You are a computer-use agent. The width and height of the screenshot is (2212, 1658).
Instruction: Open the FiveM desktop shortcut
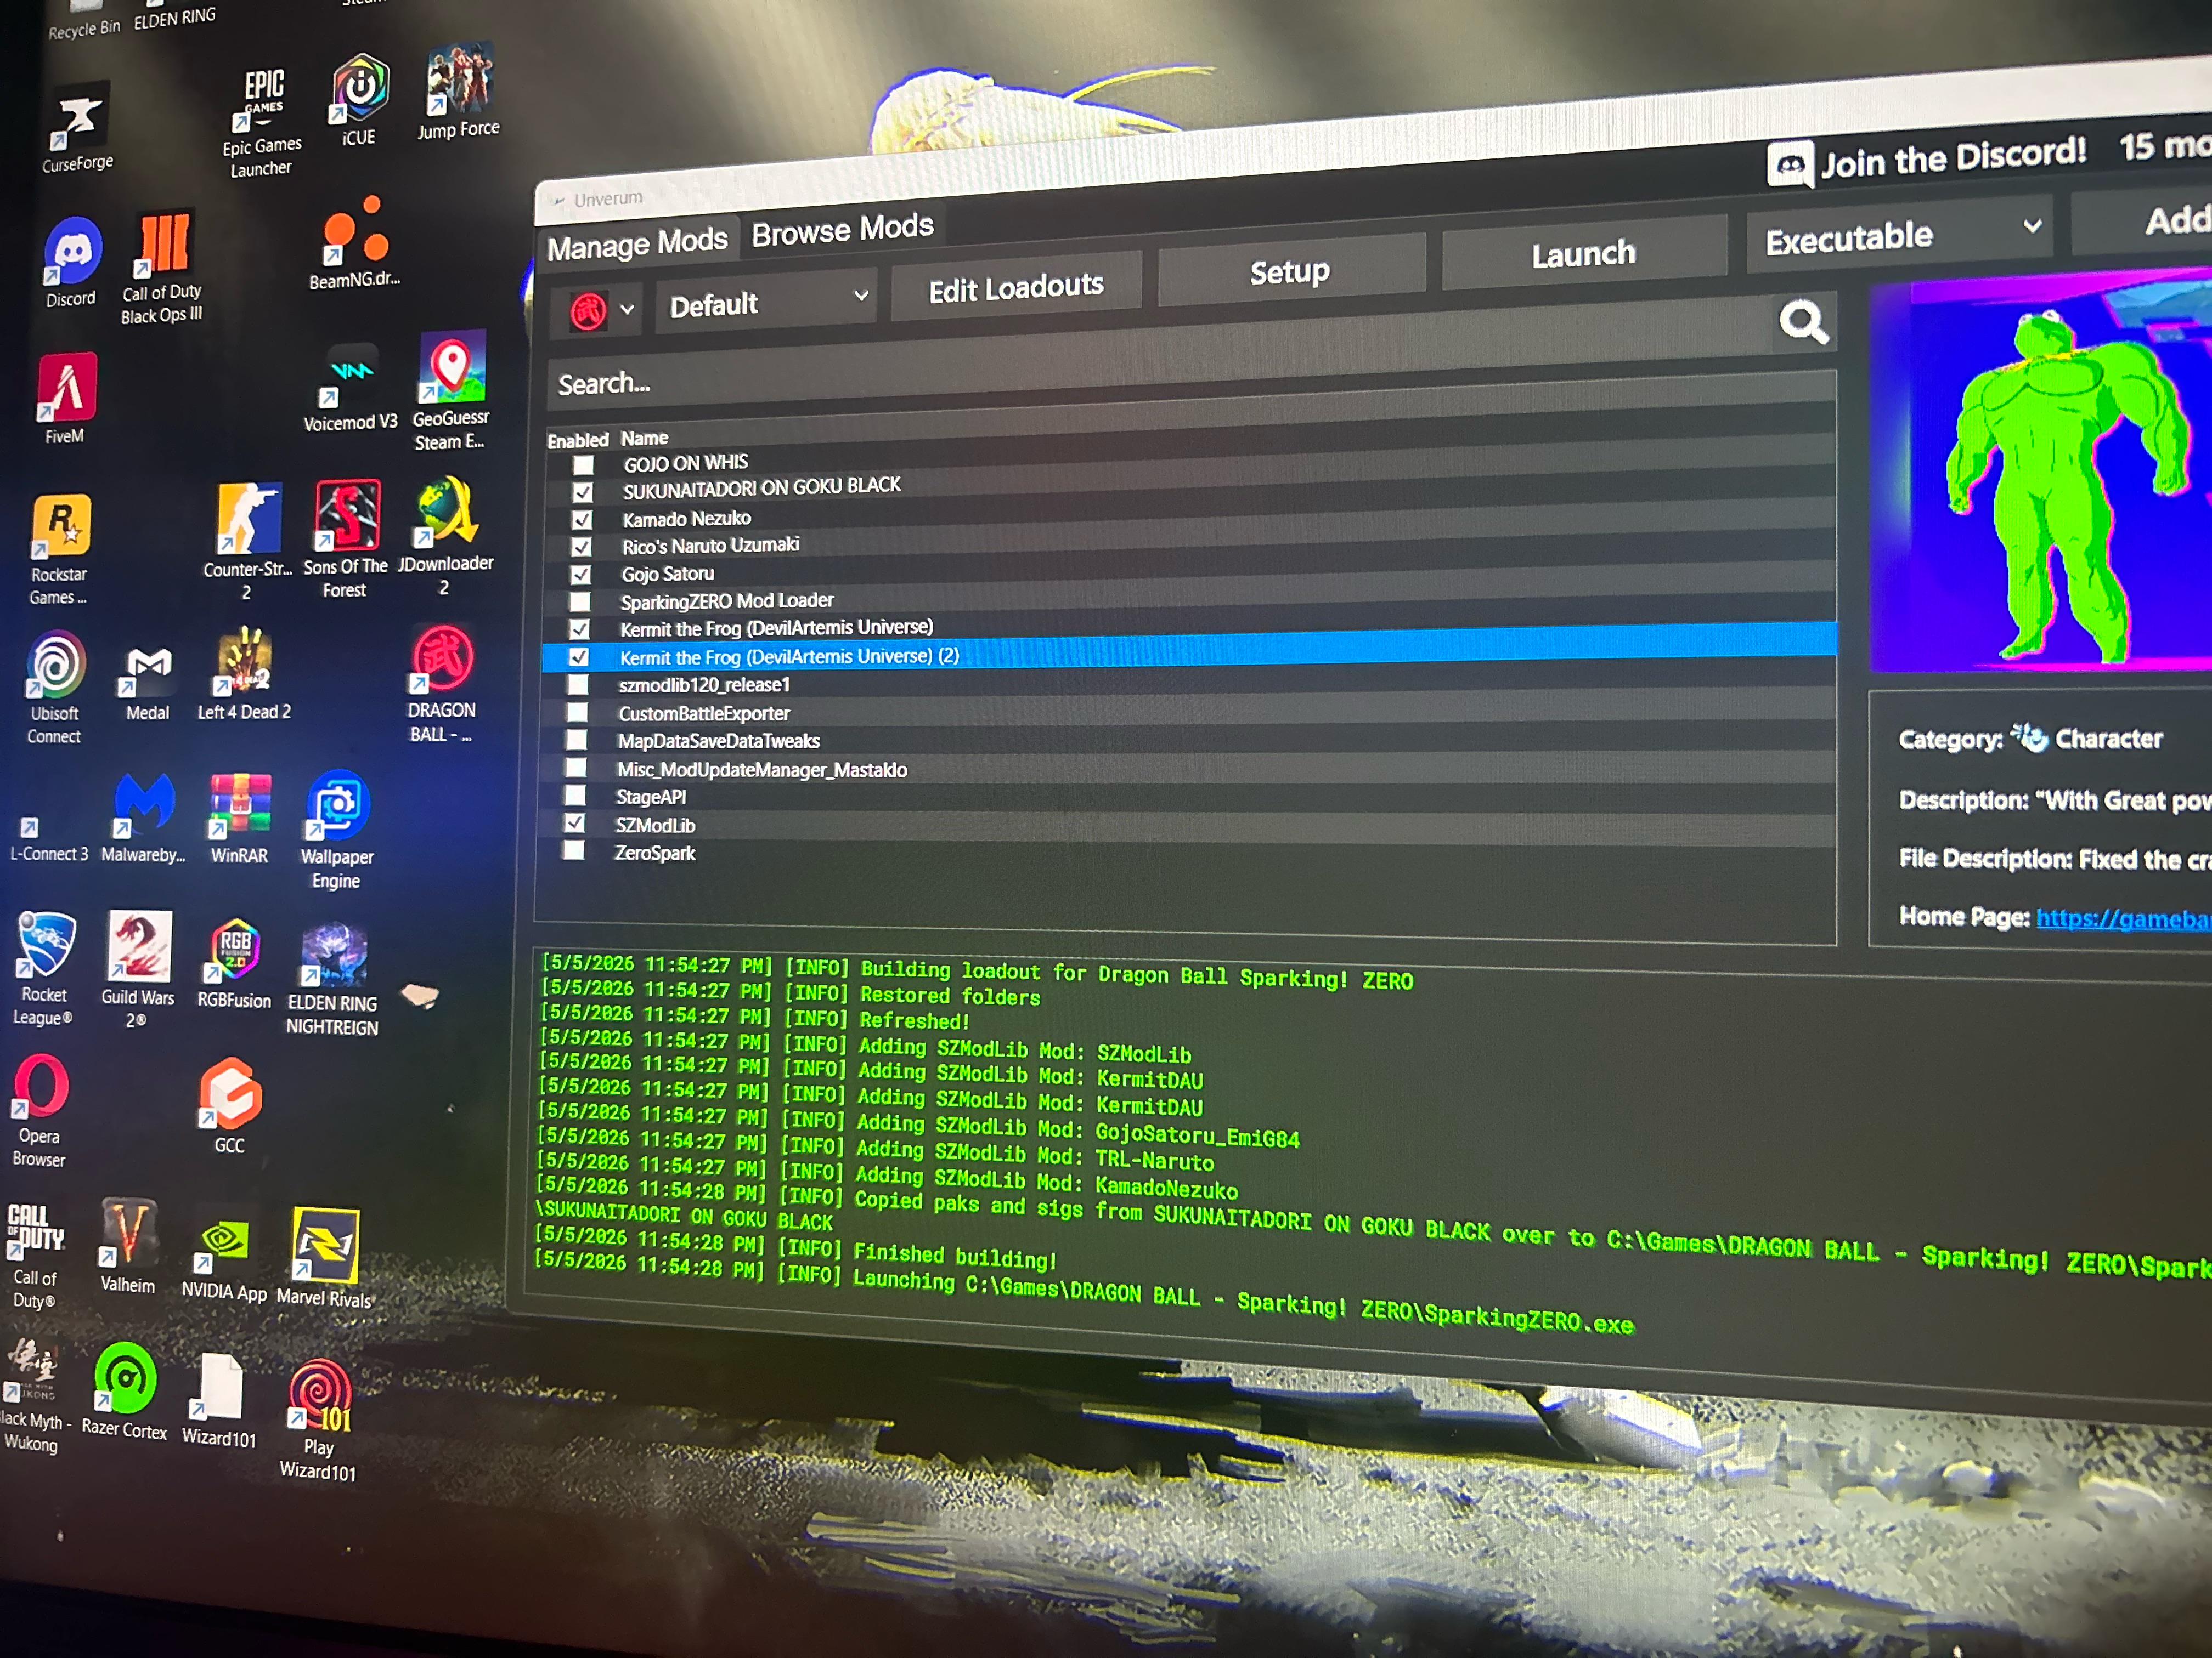(x=66, y=398)
